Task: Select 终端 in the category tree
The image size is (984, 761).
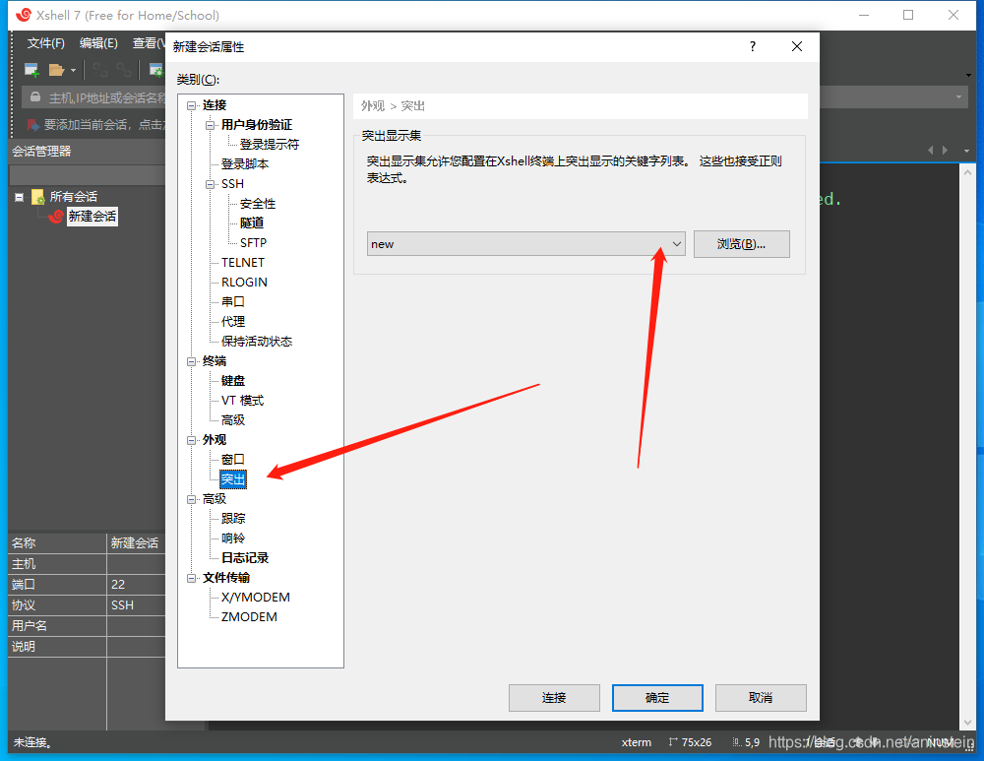Action: click(x=214, y=361)
